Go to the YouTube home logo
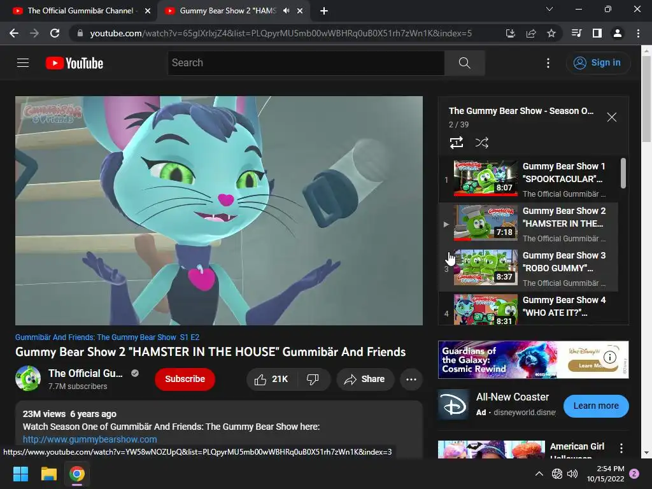The height and width of the screenshot is (489, 652). 74,63
